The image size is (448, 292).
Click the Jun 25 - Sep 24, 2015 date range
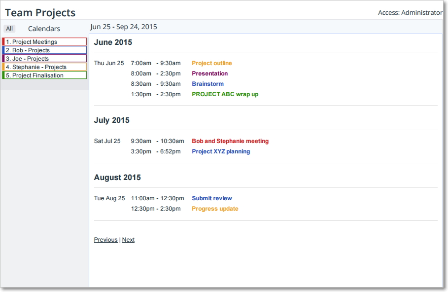[x=124, y=27]
